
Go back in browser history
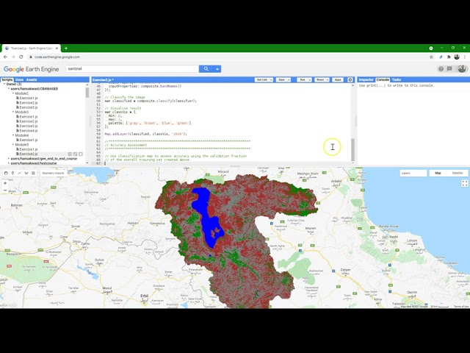[x=5, y=57]
